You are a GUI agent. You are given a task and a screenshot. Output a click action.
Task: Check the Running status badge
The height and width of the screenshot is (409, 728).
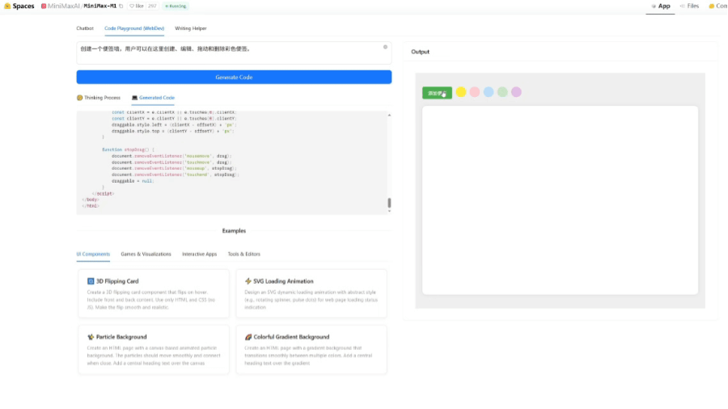point(176,6)
